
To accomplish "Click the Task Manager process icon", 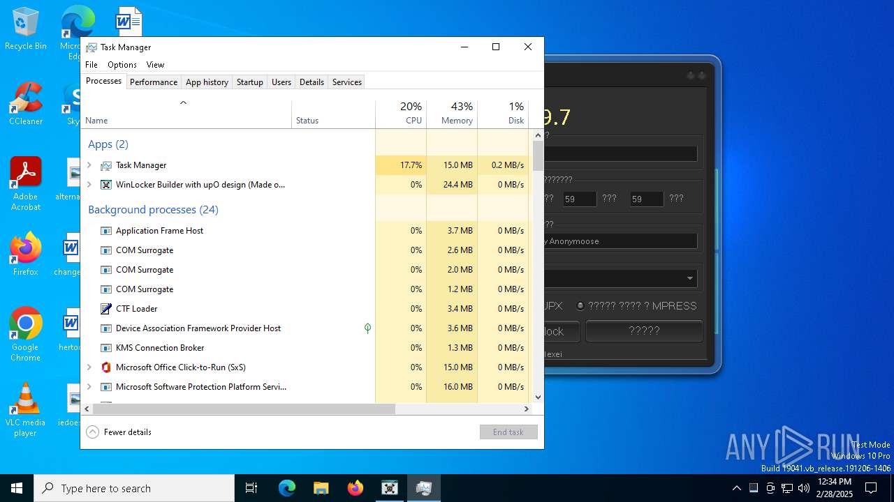I will point(106,165).
